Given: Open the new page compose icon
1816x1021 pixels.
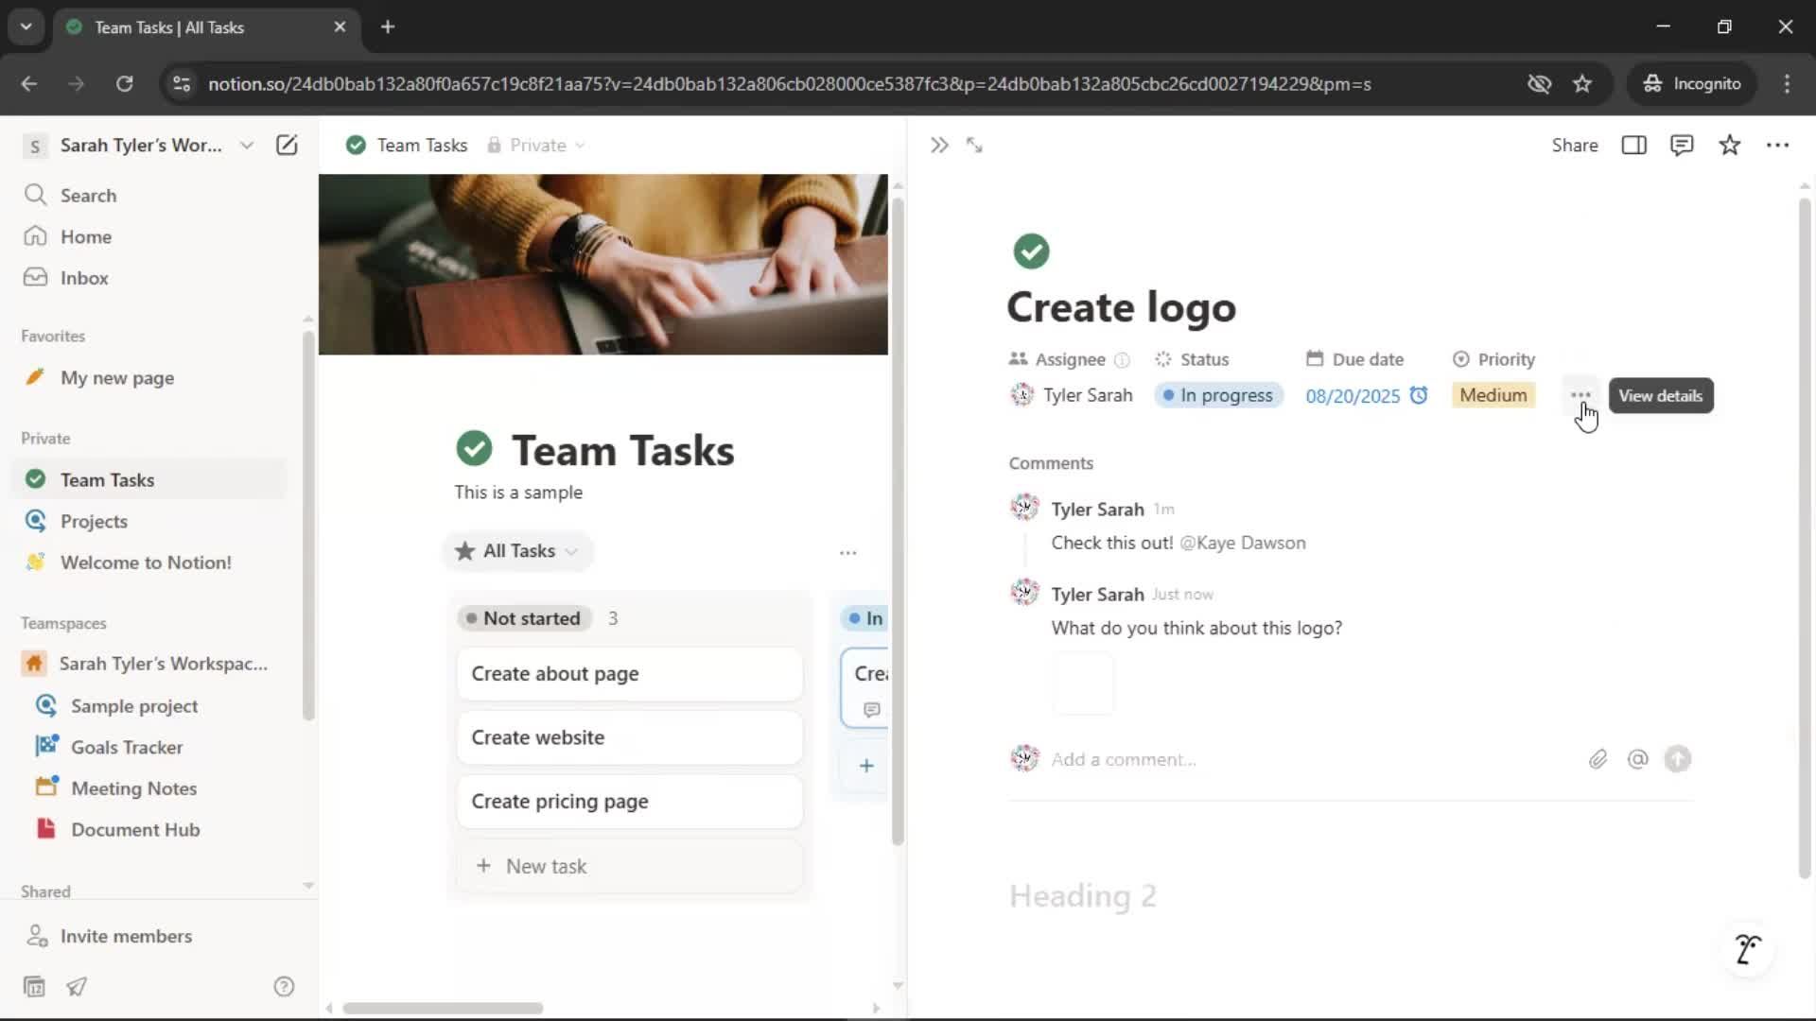Looking at the screenshot, I should pos(287,145).
